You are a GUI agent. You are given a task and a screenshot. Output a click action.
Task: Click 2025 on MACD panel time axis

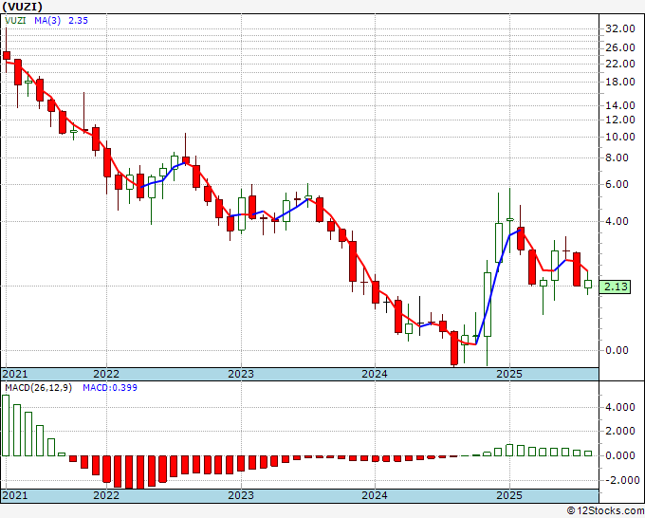pyautogui.click(x=509, y=495)
